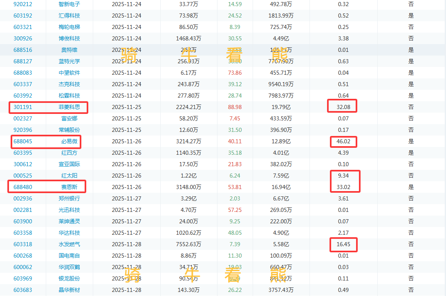Click the highlighted 32.08 value cell
Screen dimensions: 446x296
pos(343,107)
